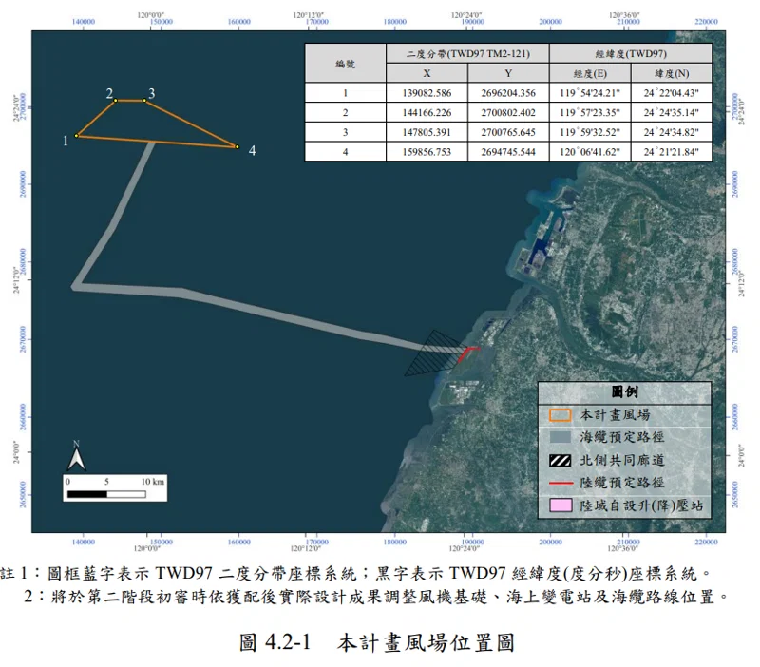Click the gray submarine cable legend swatch

(560, 437)
